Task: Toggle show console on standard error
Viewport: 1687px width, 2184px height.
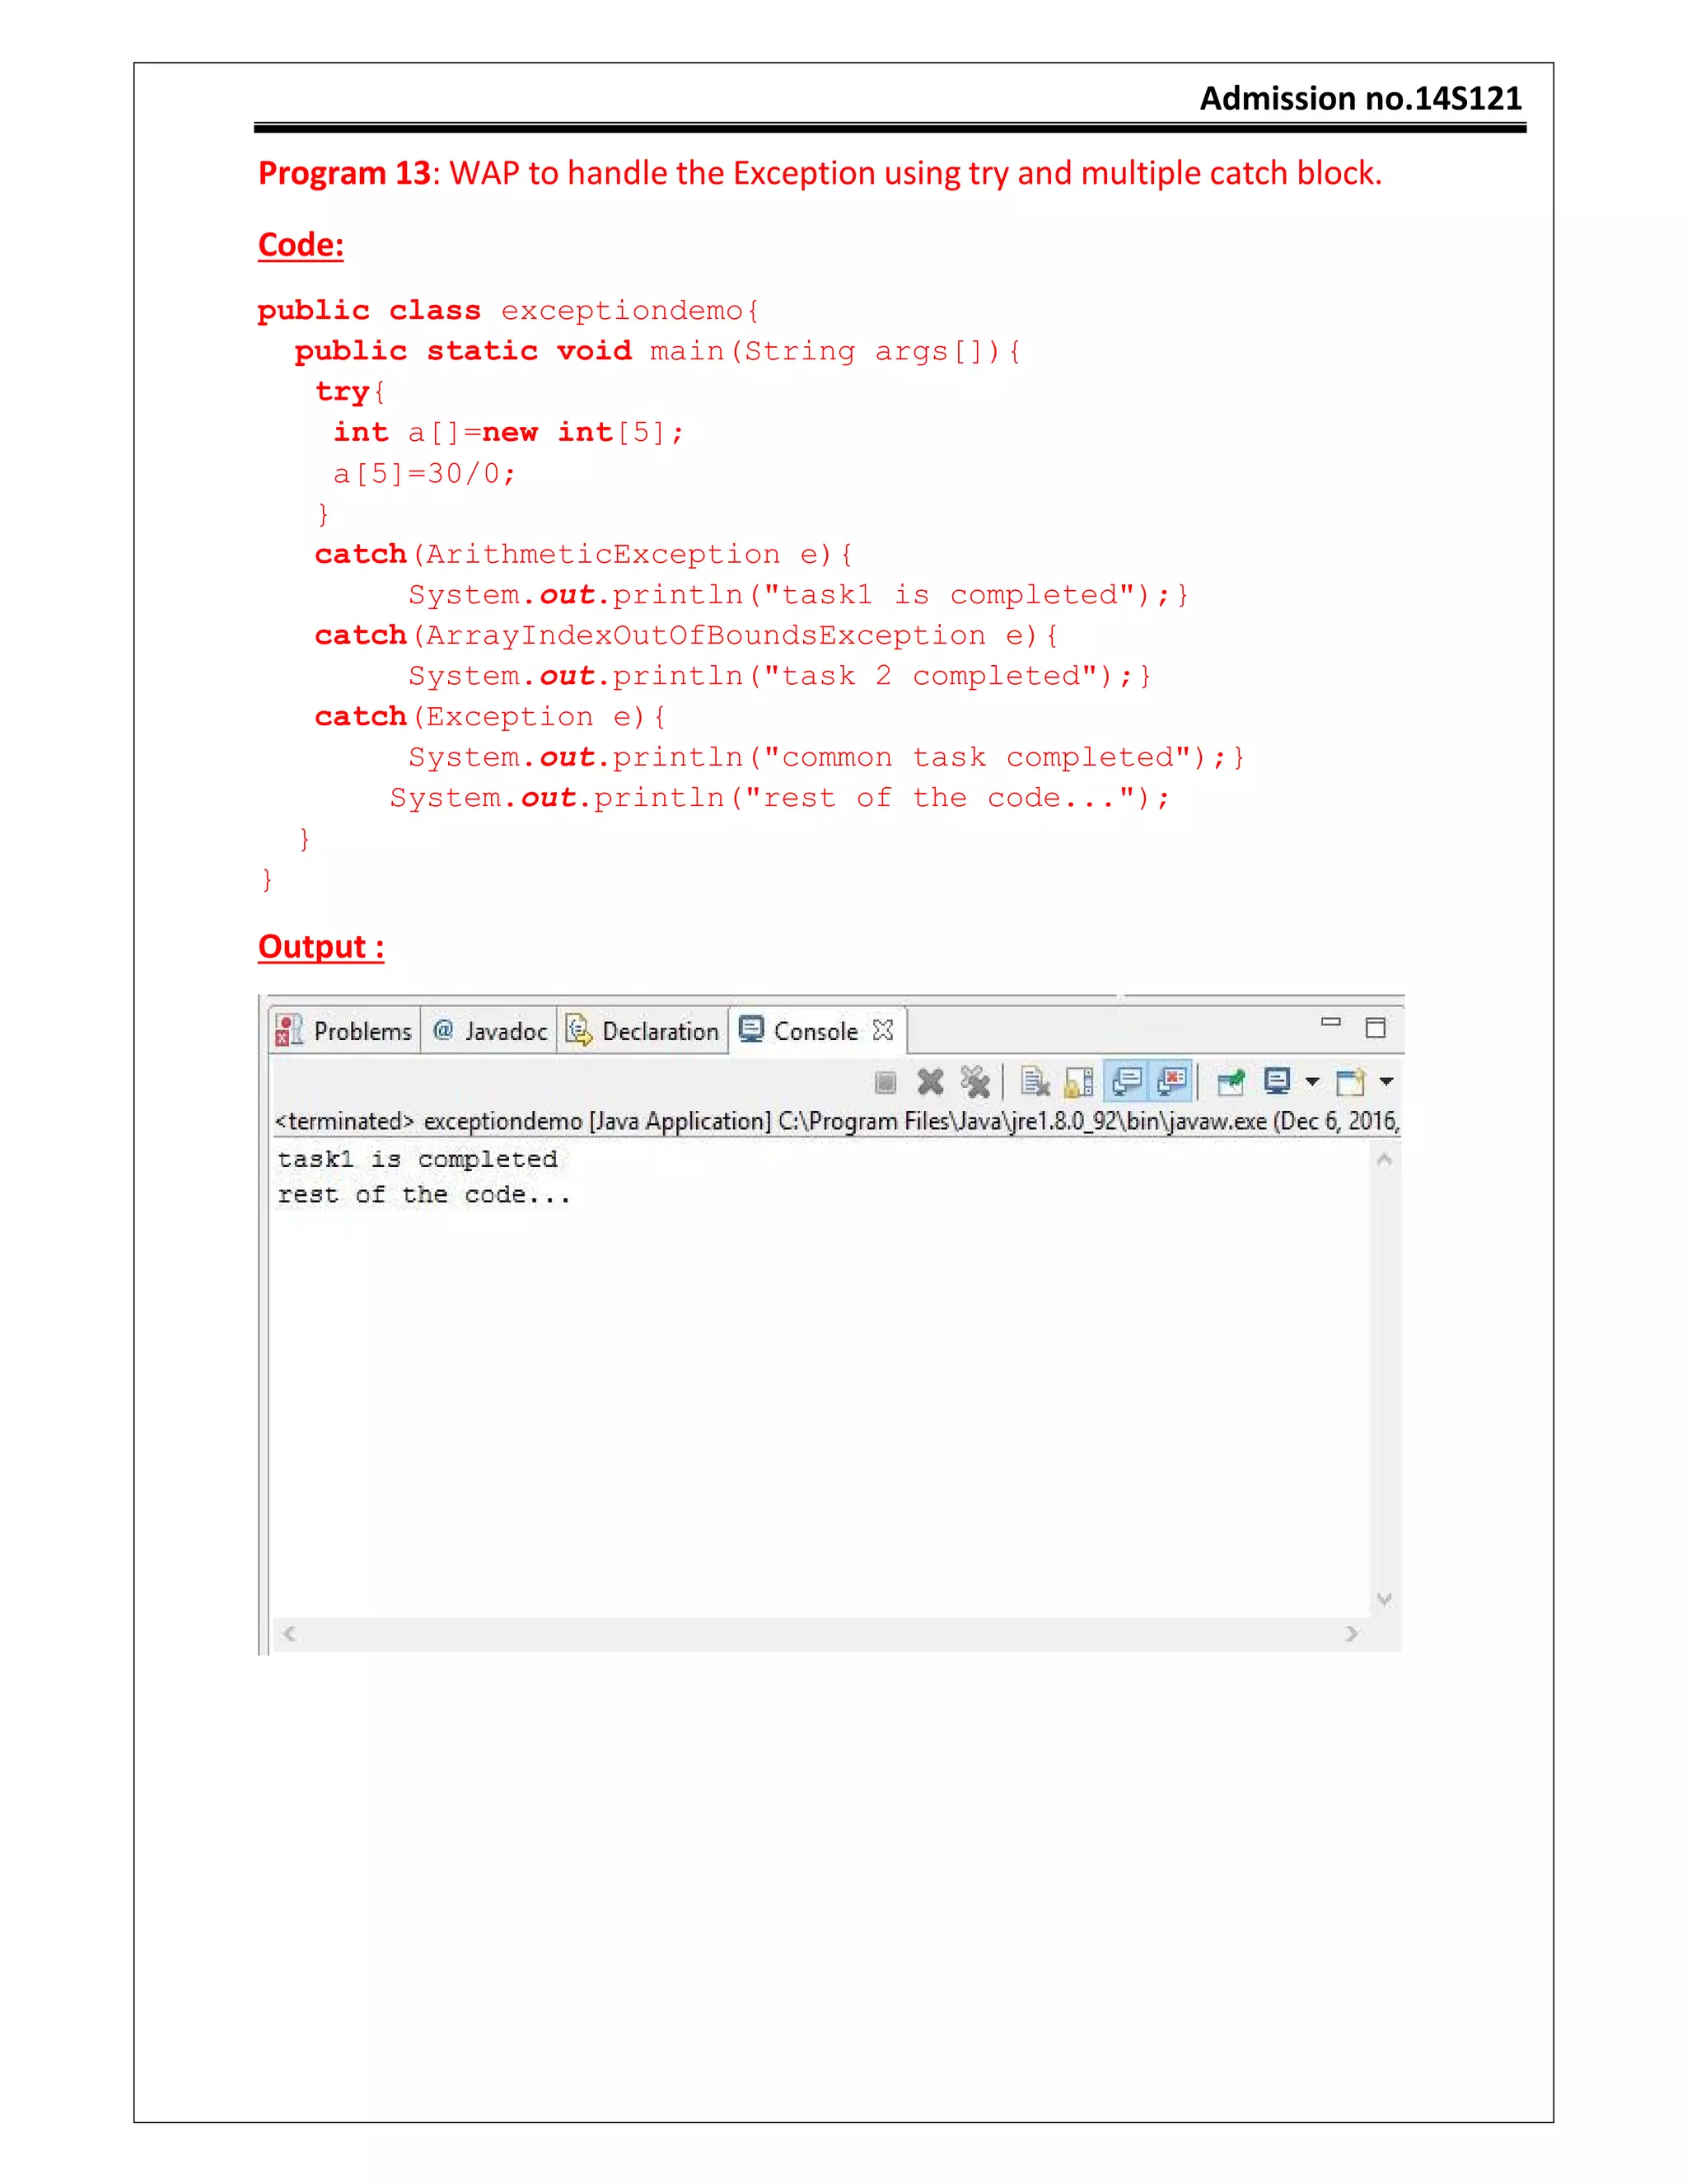Action: click(1172, 1081)
